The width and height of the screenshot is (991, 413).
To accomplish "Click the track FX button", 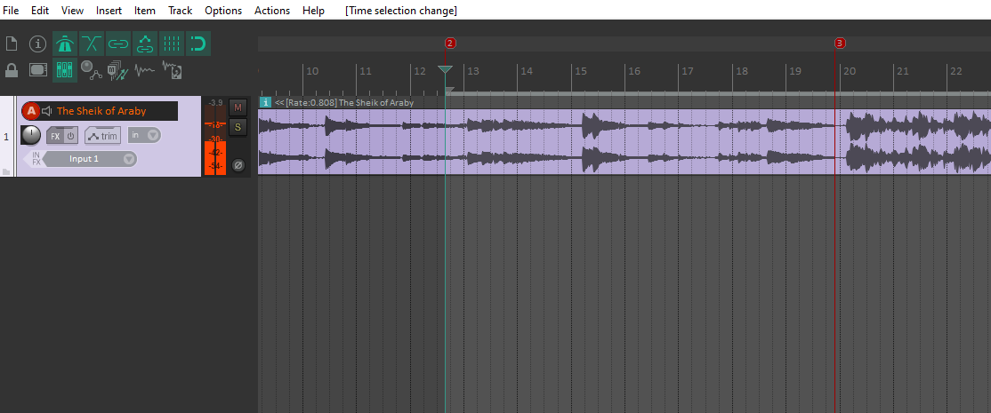I will point(55,136).
